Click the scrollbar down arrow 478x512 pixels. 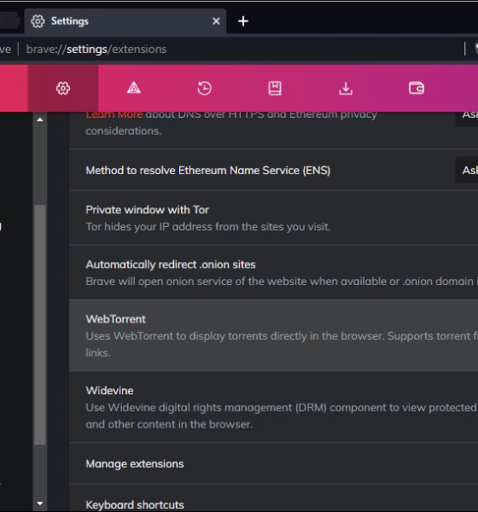tap(40, 503)
